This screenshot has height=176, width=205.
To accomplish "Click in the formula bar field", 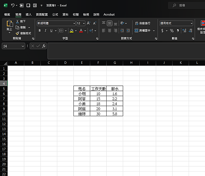I will point(126,51).
